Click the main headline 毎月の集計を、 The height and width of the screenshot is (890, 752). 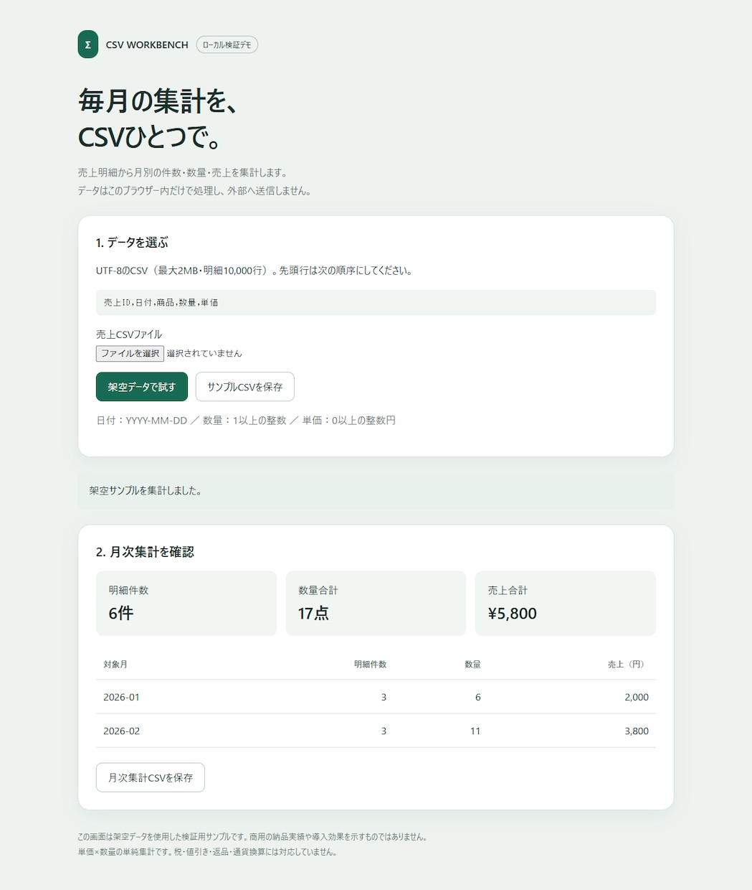(158, 100)
